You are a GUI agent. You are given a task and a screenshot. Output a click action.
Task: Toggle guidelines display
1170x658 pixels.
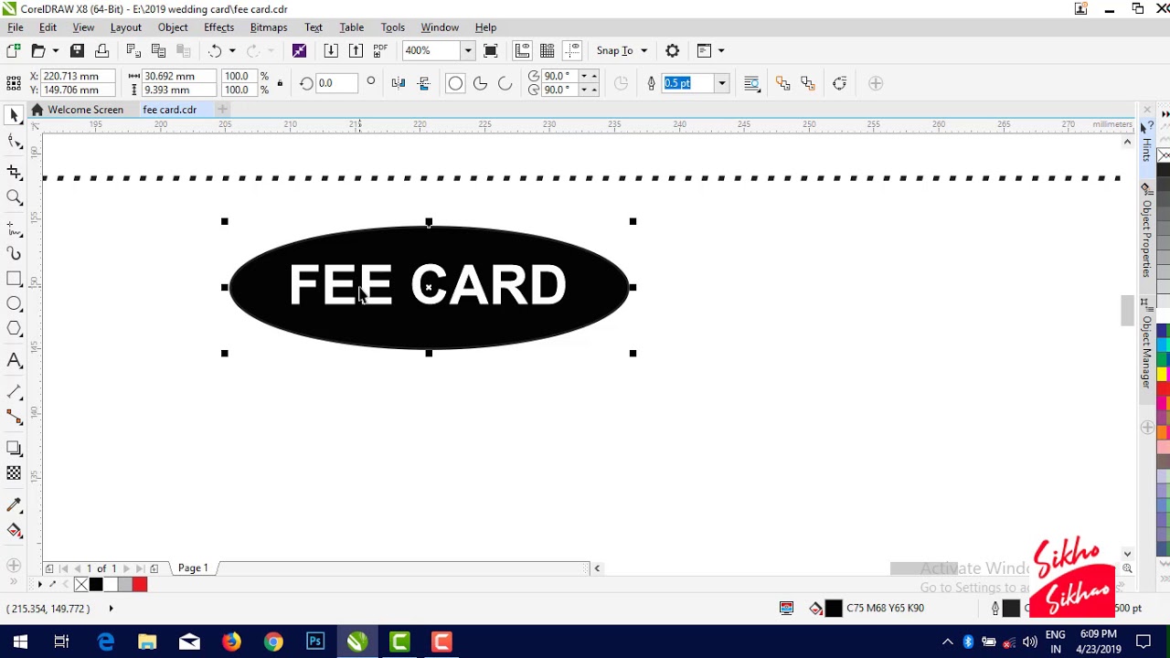[x=572, y=51]
